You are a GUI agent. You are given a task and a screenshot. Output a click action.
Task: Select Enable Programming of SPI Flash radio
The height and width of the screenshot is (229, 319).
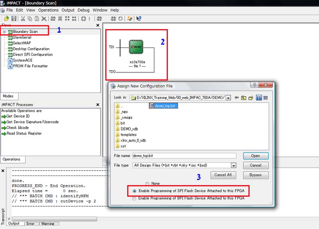[x=134, y=191]
